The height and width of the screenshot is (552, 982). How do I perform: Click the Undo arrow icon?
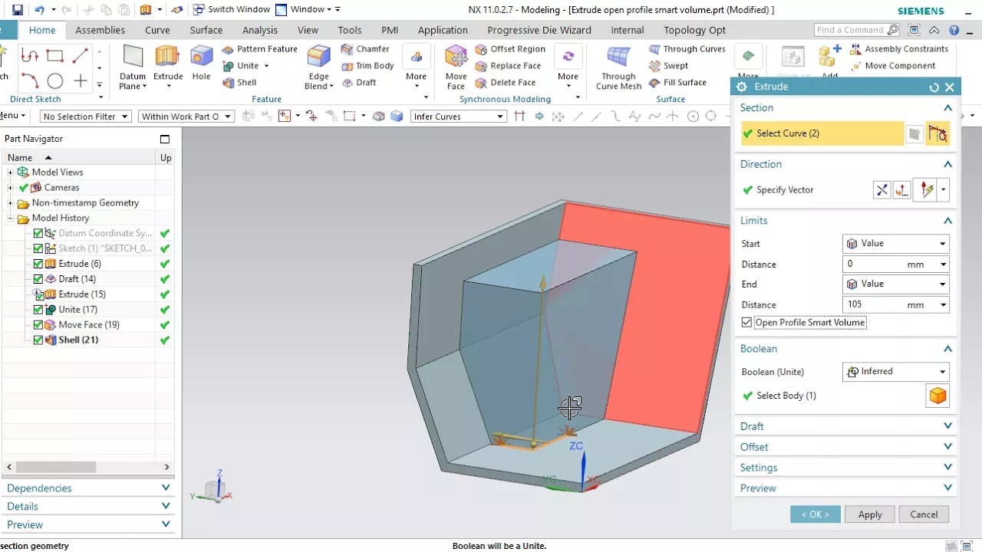39,10
